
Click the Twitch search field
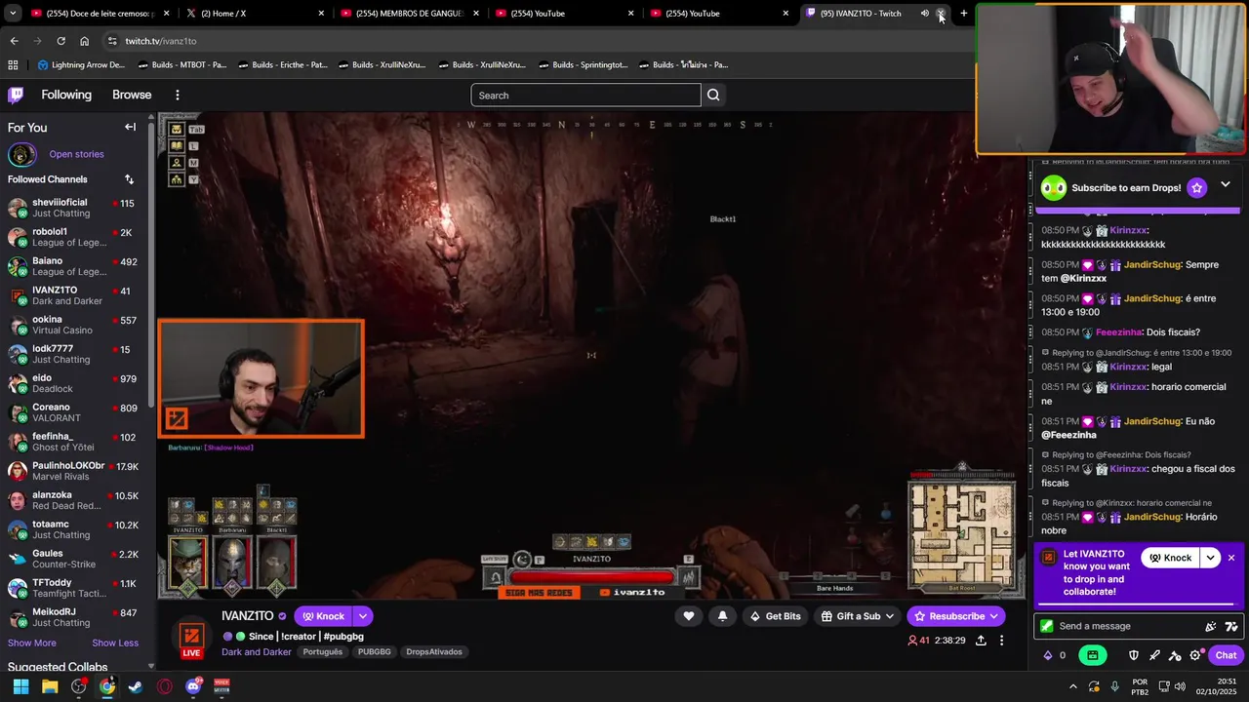pos(585,95)
